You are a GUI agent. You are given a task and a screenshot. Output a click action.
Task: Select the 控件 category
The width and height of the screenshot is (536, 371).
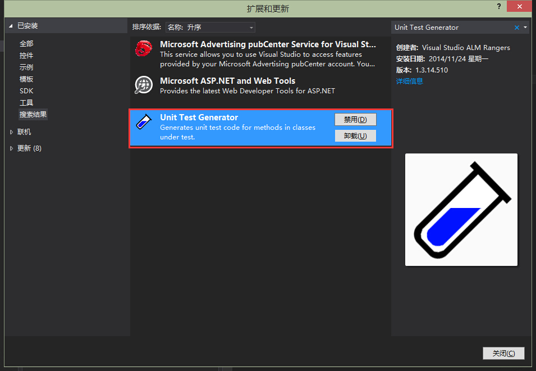(x=26, y=56)
